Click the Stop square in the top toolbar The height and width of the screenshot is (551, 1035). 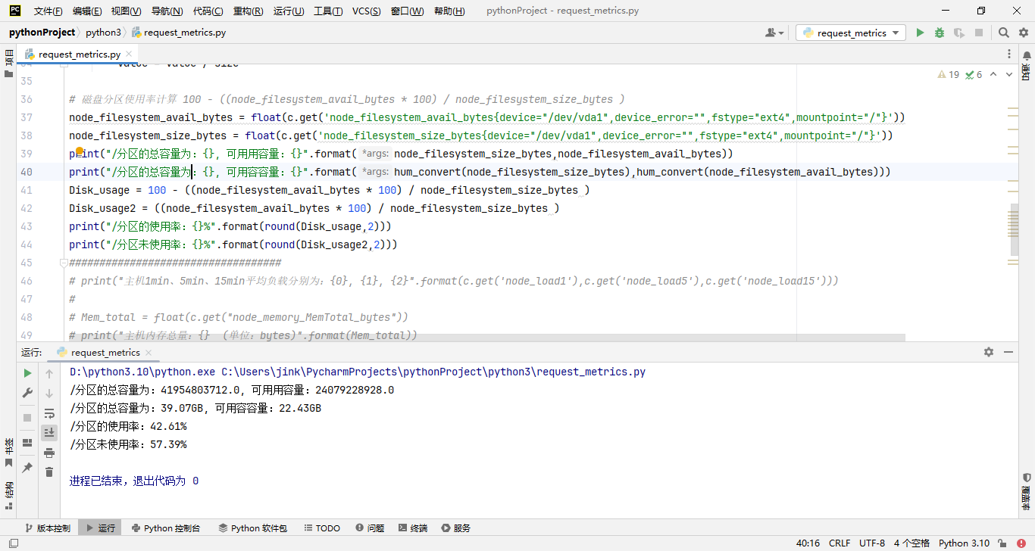pyautogui.click(x=979, y=33)
